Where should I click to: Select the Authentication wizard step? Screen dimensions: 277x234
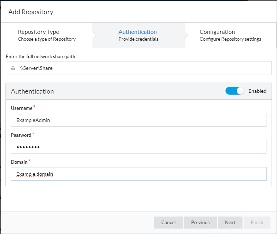pos(138,35)
